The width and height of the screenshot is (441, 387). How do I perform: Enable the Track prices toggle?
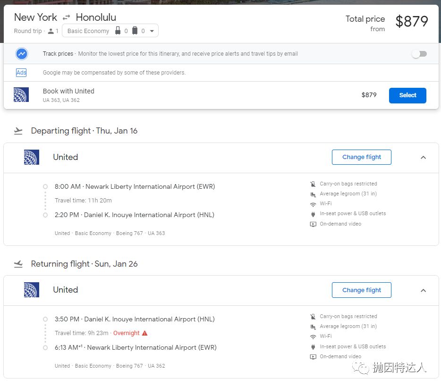tap(419, 54)
